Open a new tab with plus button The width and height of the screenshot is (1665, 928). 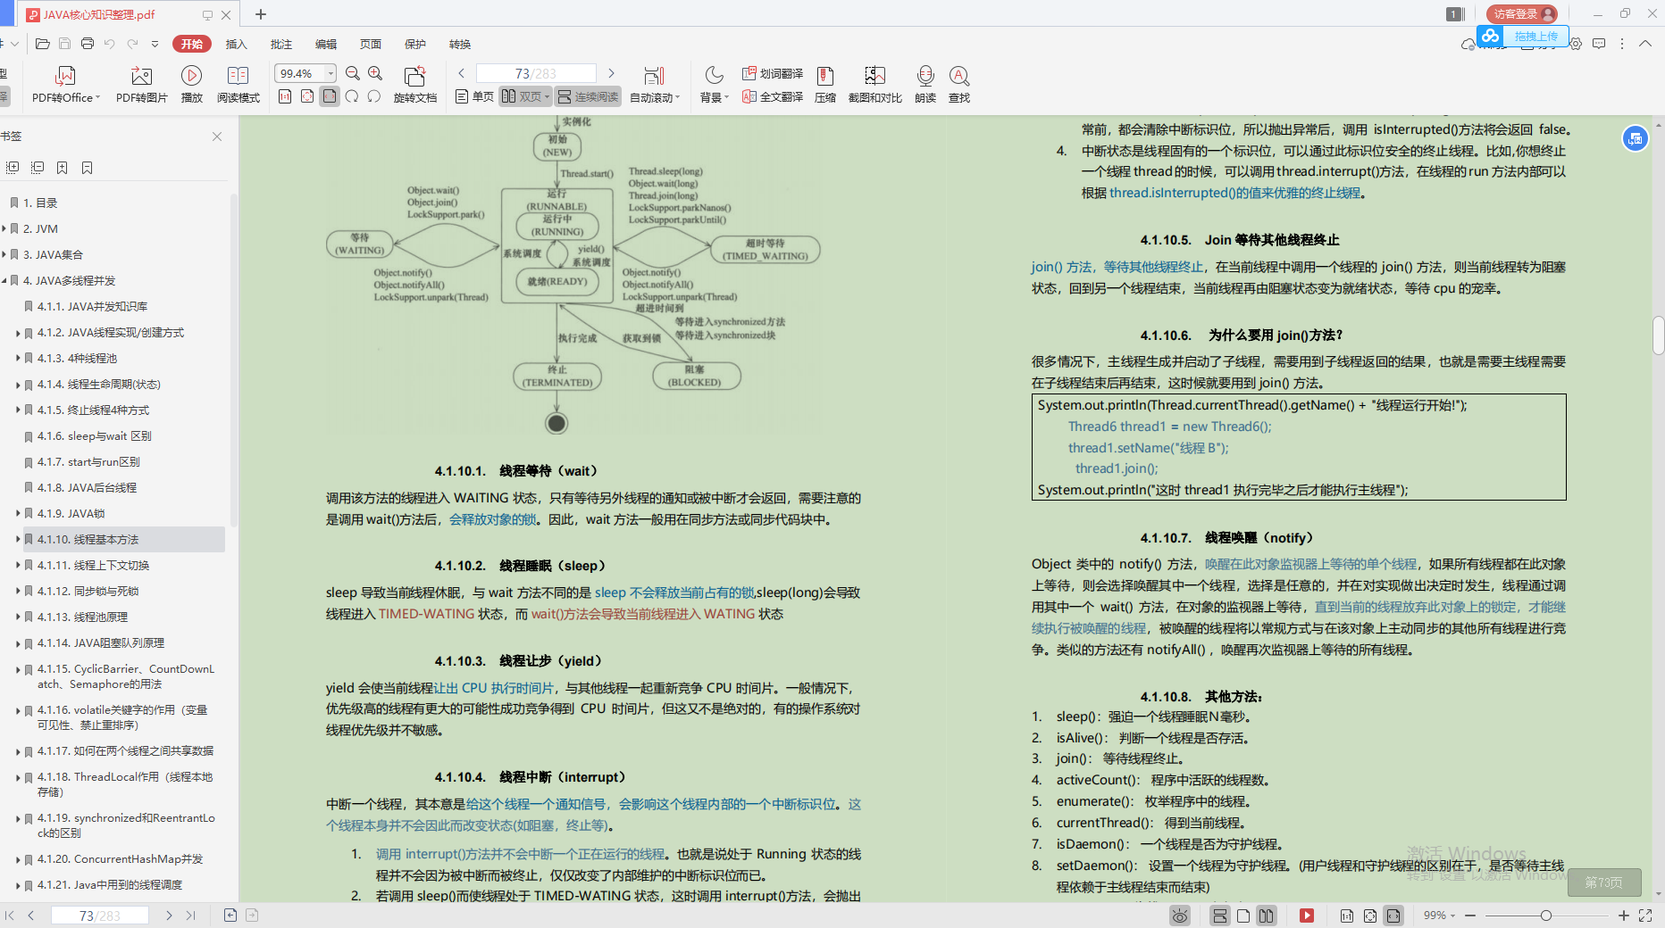[261, 14]
